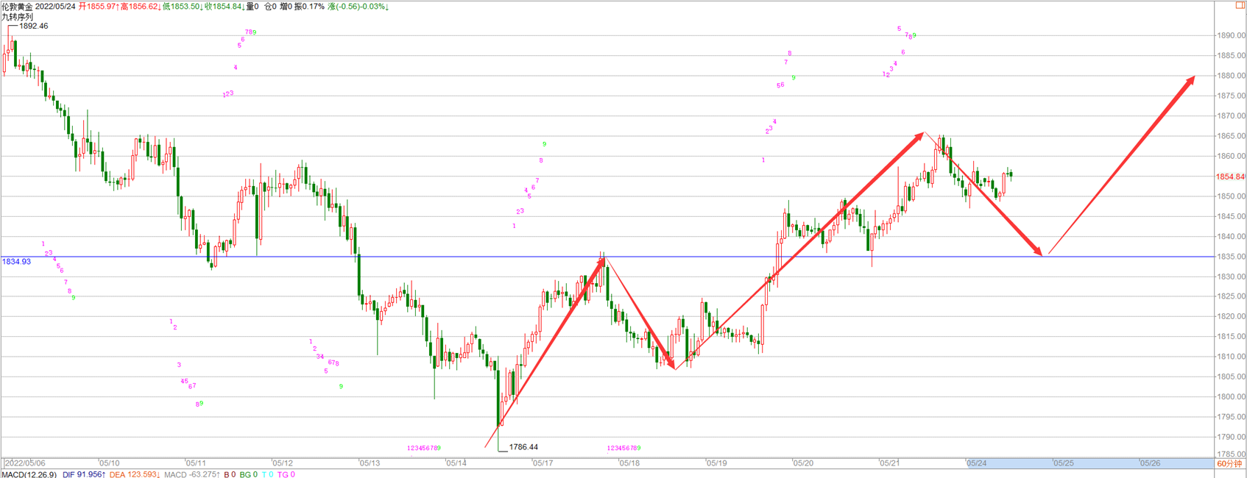Select the 05/17 date on timeline
Viewport: 1247px width, 478px height.
point(543,463)
